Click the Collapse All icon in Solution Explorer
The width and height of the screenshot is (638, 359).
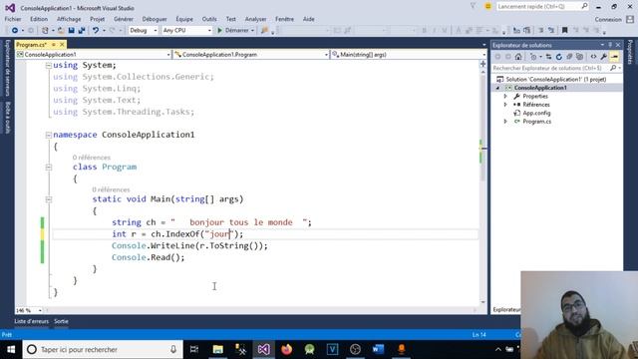click(x=569, y=57)
